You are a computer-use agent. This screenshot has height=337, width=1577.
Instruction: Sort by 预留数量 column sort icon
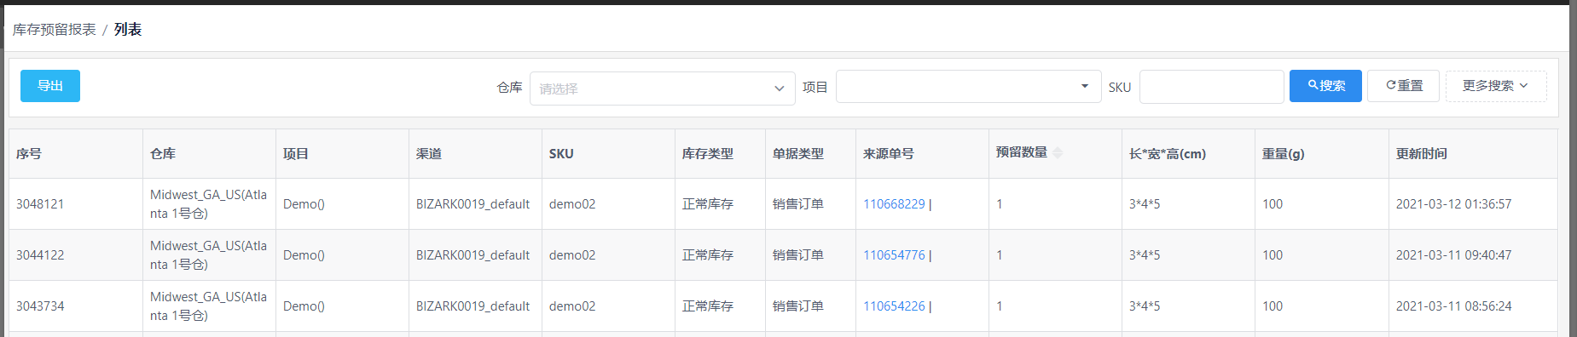(x=1058, y=152)
